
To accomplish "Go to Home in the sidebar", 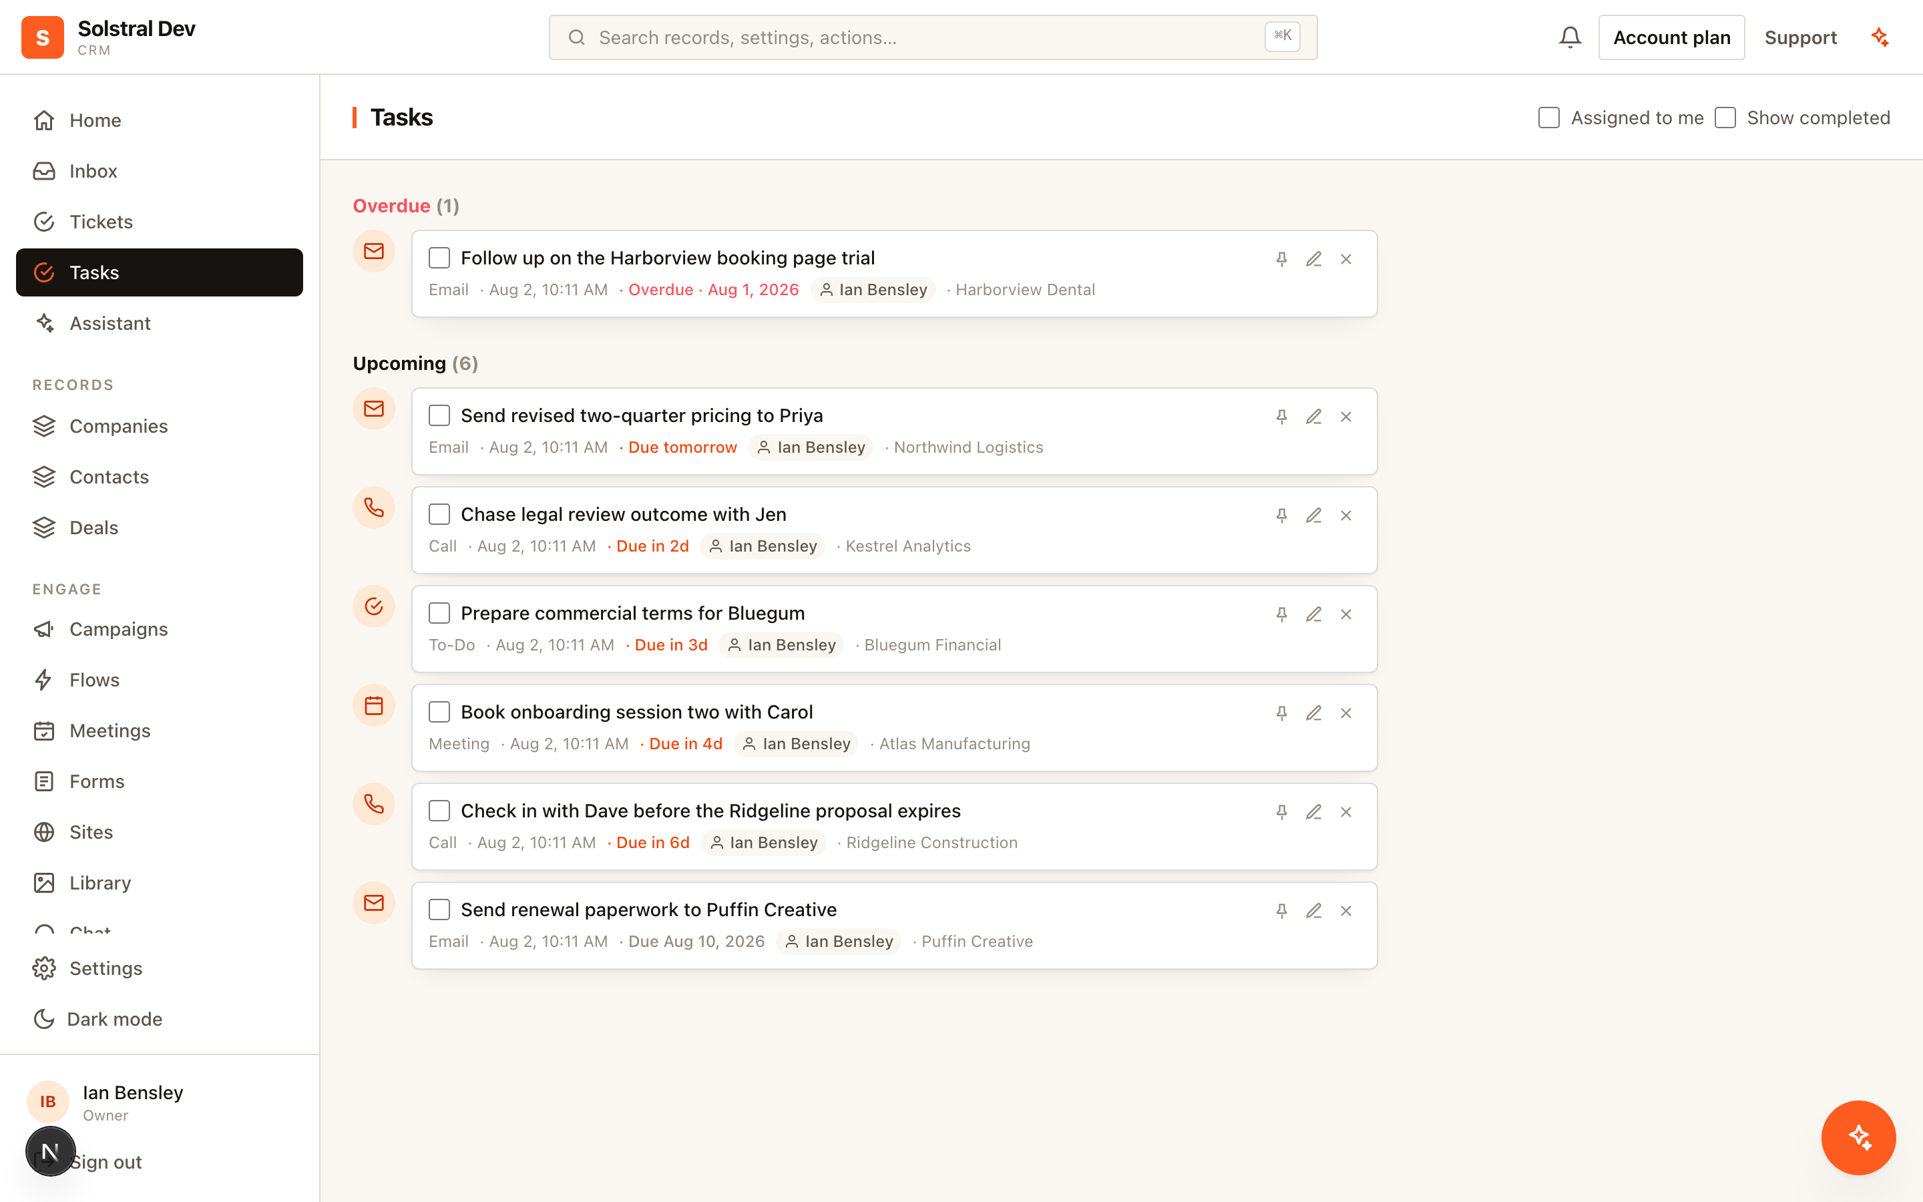I will 159,120.
